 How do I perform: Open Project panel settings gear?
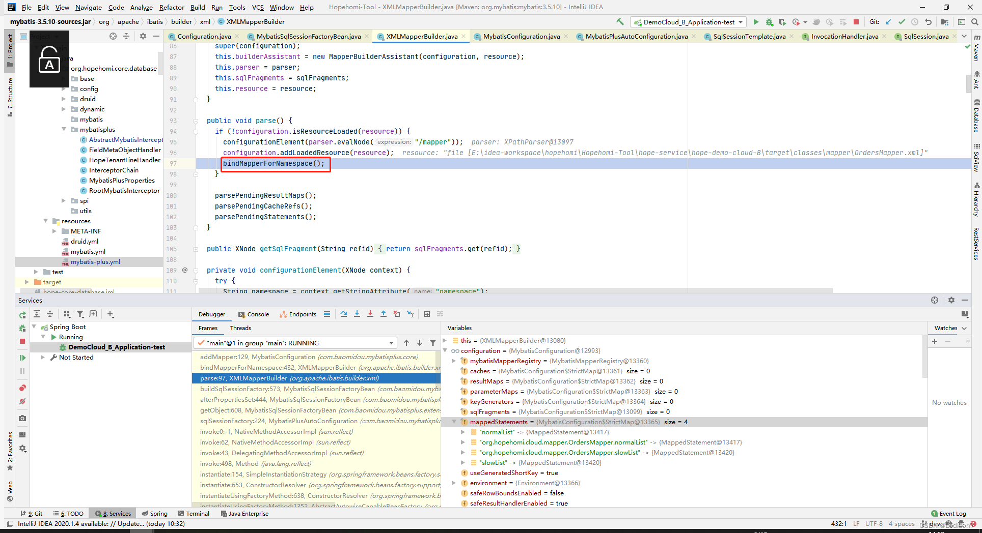(x=143, y=36)
